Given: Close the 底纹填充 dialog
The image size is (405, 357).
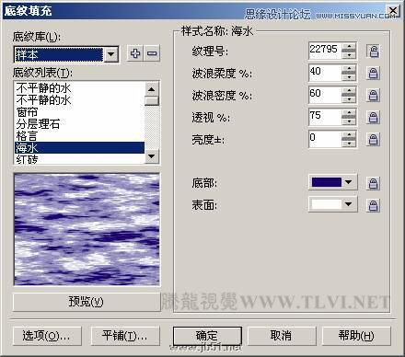Looking at the screenshot, I should [x=393, y=11].
